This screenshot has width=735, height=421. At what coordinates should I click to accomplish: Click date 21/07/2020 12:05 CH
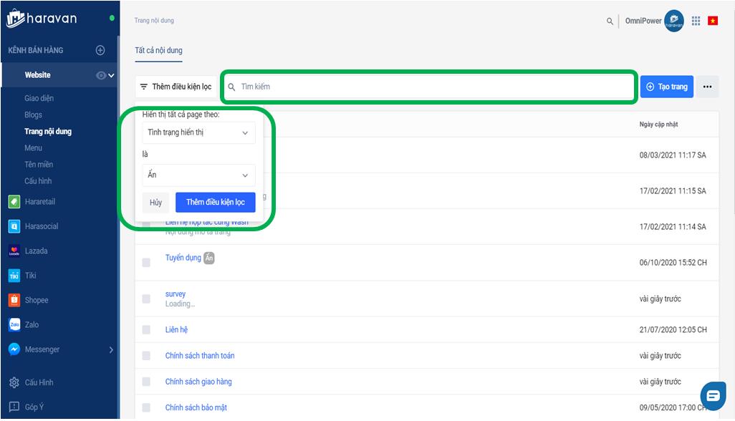click(x=673, y=329)
